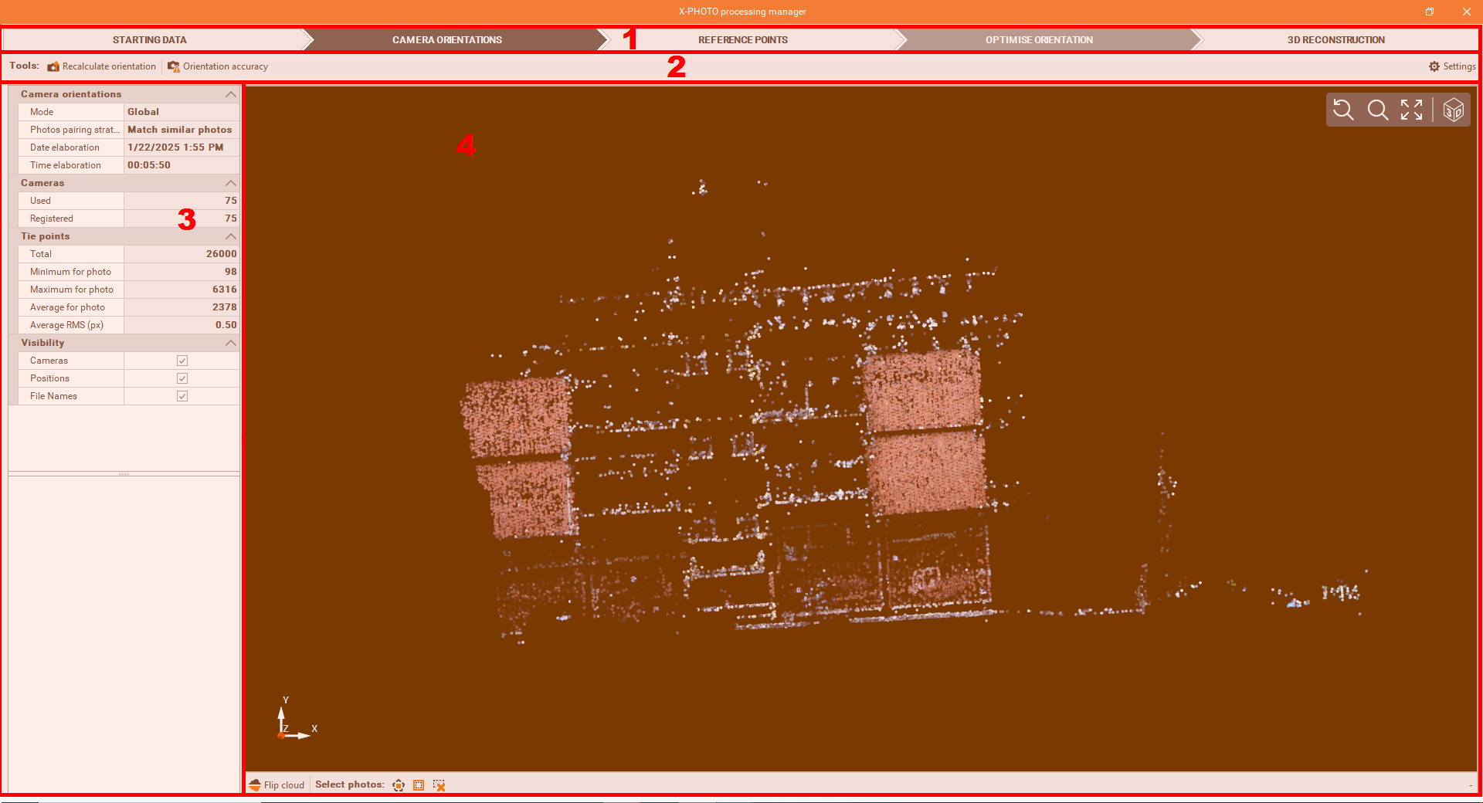This screenshot has width=1483, height=803.
Task: Uncheck the Cameras visibility checkbox
Action: (x=182, y=361)
